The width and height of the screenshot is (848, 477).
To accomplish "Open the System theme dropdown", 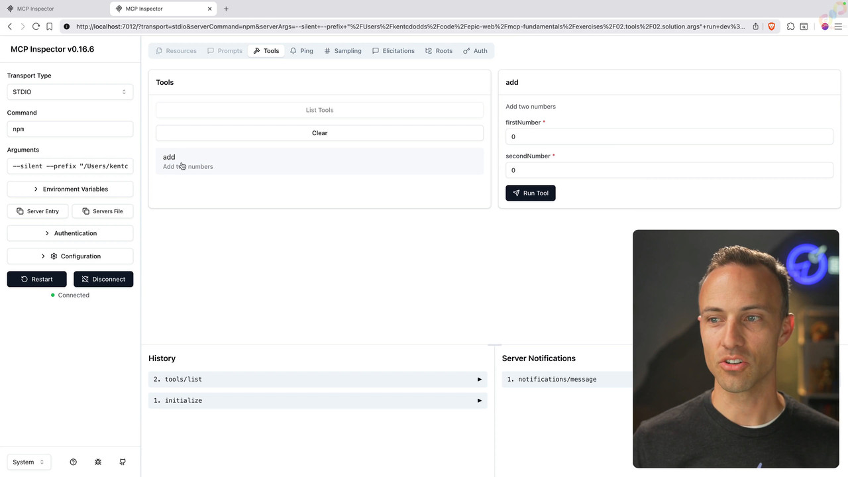I will pos(29,462).
